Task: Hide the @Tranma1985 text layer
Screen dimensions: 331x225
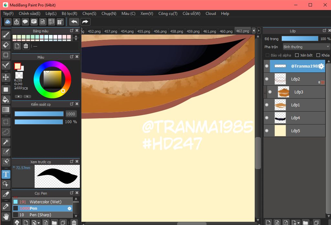Action: click(x=267, y=66)
